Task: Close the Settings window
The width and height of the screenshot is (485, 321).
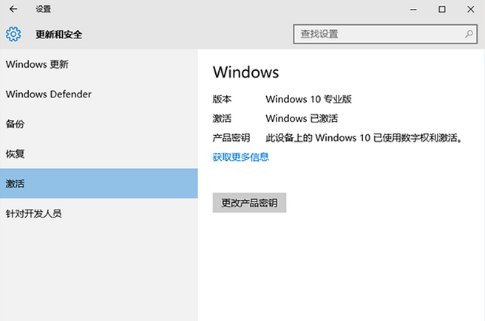Action: point(470,10)
